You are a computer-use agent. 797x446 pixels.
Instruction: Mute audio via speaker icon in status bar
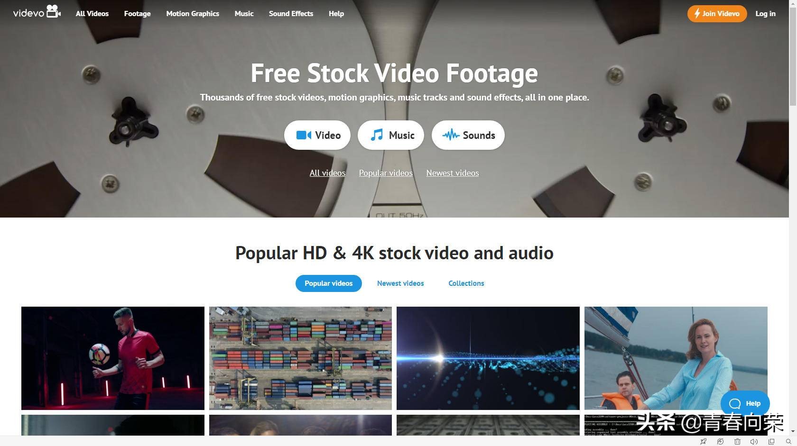click(754, 441)
